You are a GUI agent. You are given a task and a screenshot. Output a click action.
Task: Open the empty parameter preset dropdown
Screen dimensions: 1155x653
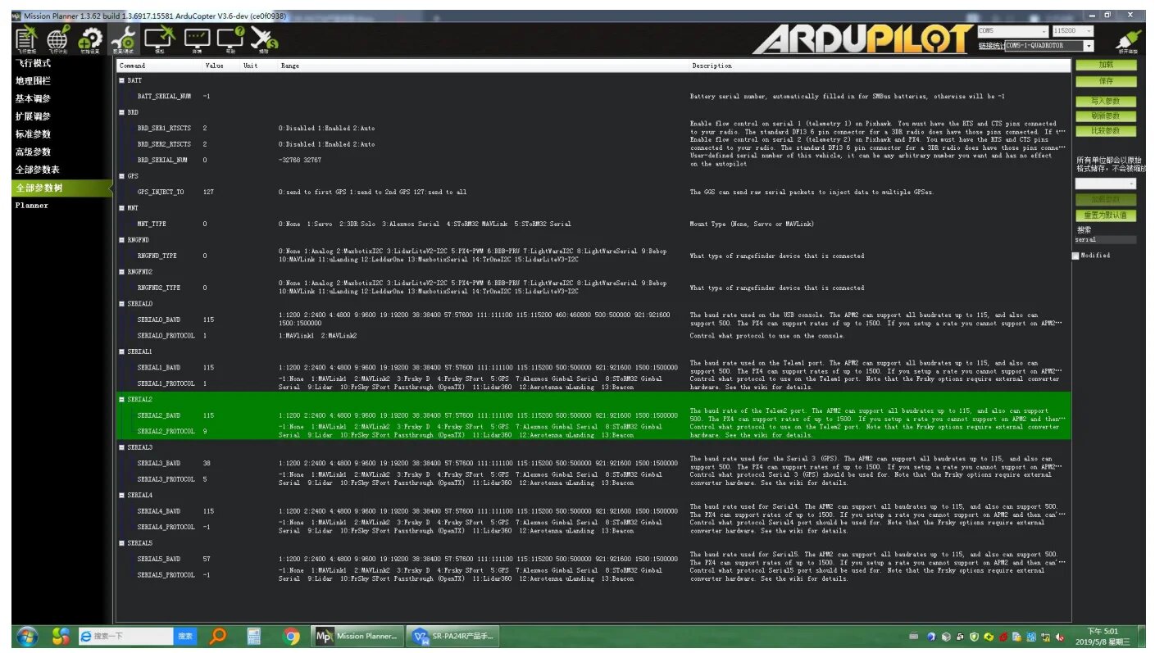1106,184
